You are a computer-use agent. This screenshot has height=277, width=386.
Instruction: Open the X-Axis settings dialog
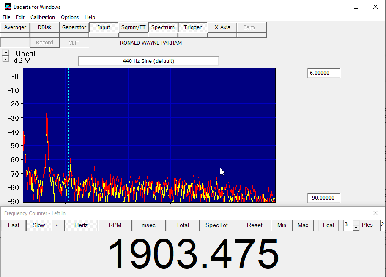pyautogui.click(x=222, y=27)
